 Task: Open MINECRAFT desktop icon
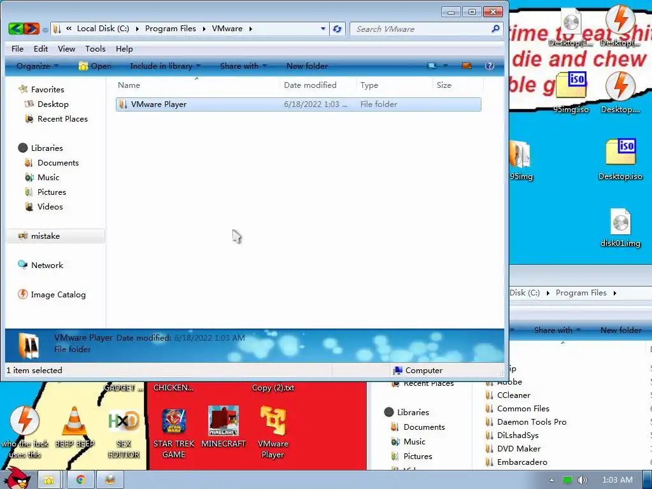coord(223,427)
